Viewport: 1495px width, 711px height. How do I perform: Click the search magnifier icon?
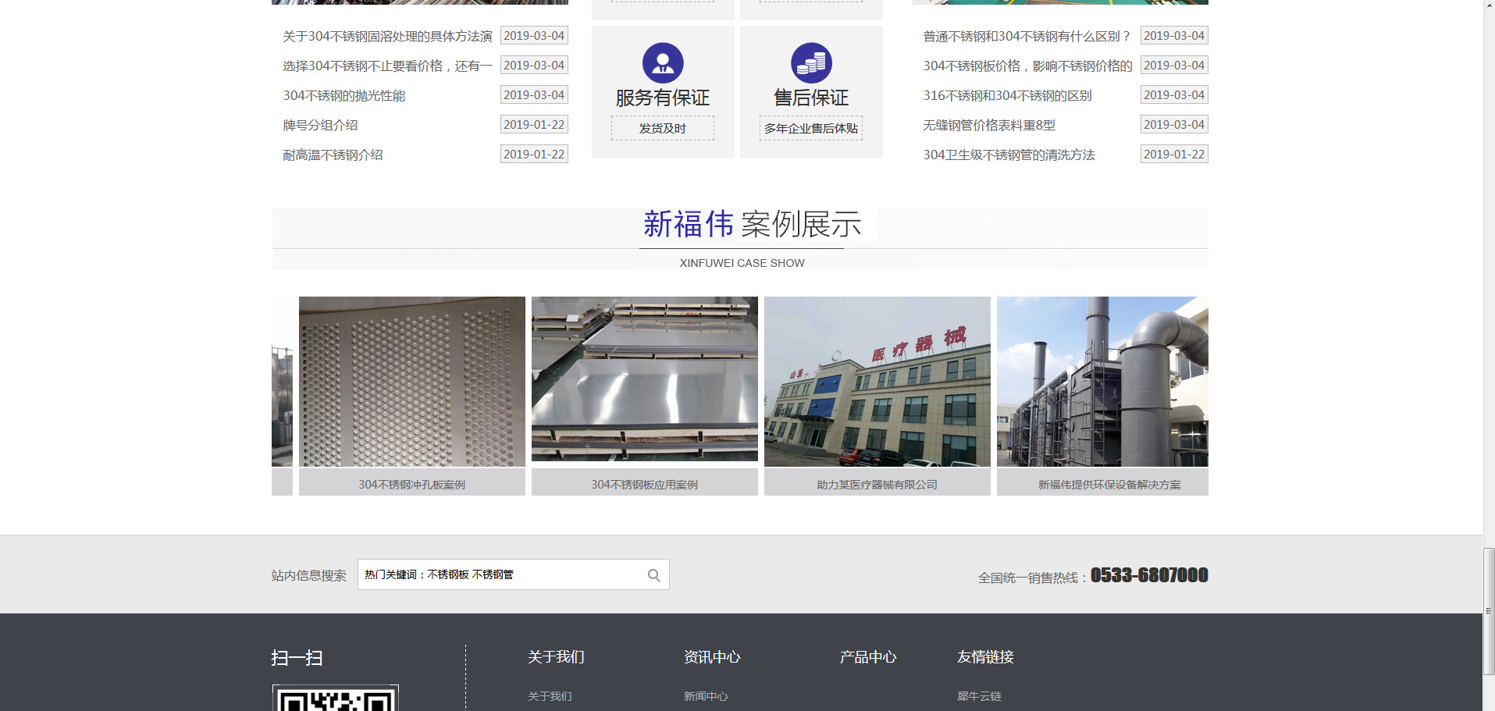(x=653, y=575)
